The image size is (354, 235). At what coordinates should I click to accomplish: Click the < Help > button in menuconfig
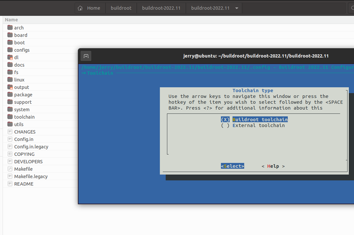[273, 166]
